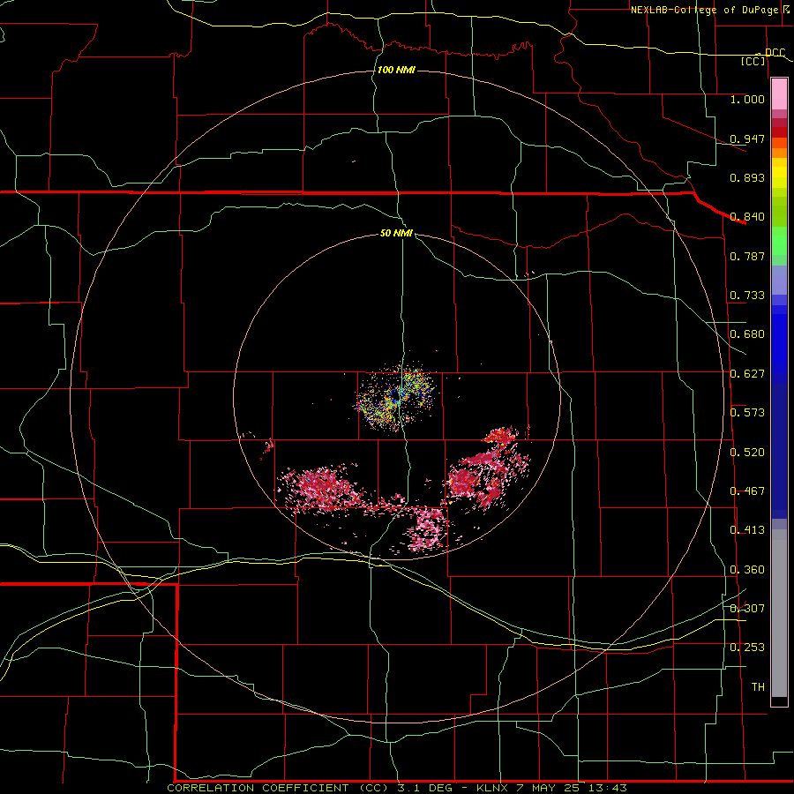Select the 0.253 legend value
The width and height of the screenshot is (794, 794).
click(747, 648)
